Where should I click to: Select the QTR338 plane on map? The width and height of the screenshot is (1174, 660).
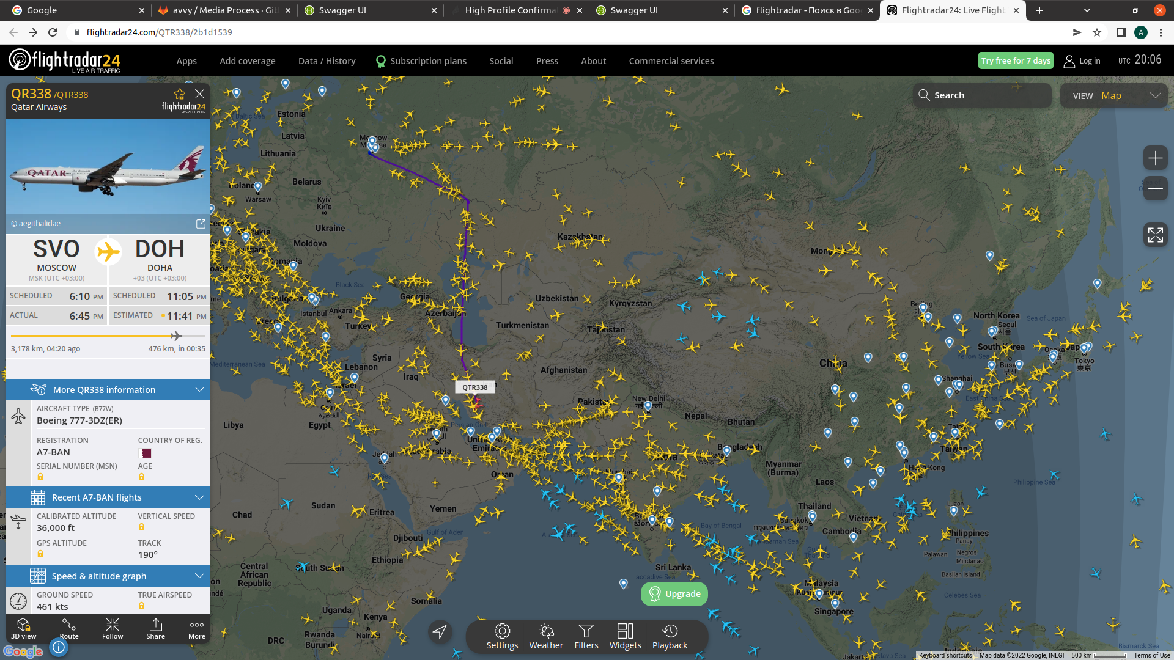(477, 403)
